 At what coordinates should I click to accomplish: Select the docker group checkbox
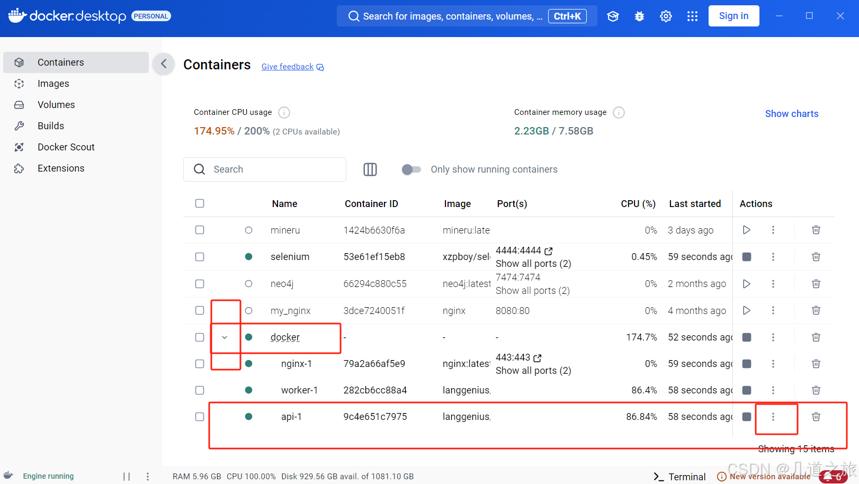pos(200,337)
